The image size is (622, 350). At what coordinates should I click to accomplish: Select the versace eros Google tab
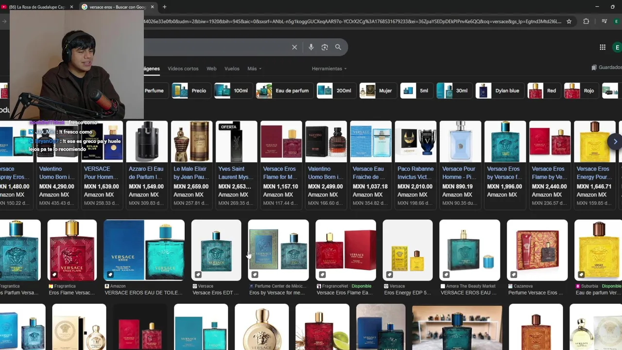(118, 7)
